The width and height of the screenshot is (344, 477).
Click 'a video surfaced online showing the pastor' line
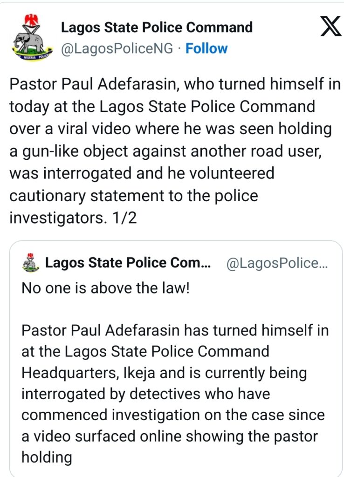[170, 436]
